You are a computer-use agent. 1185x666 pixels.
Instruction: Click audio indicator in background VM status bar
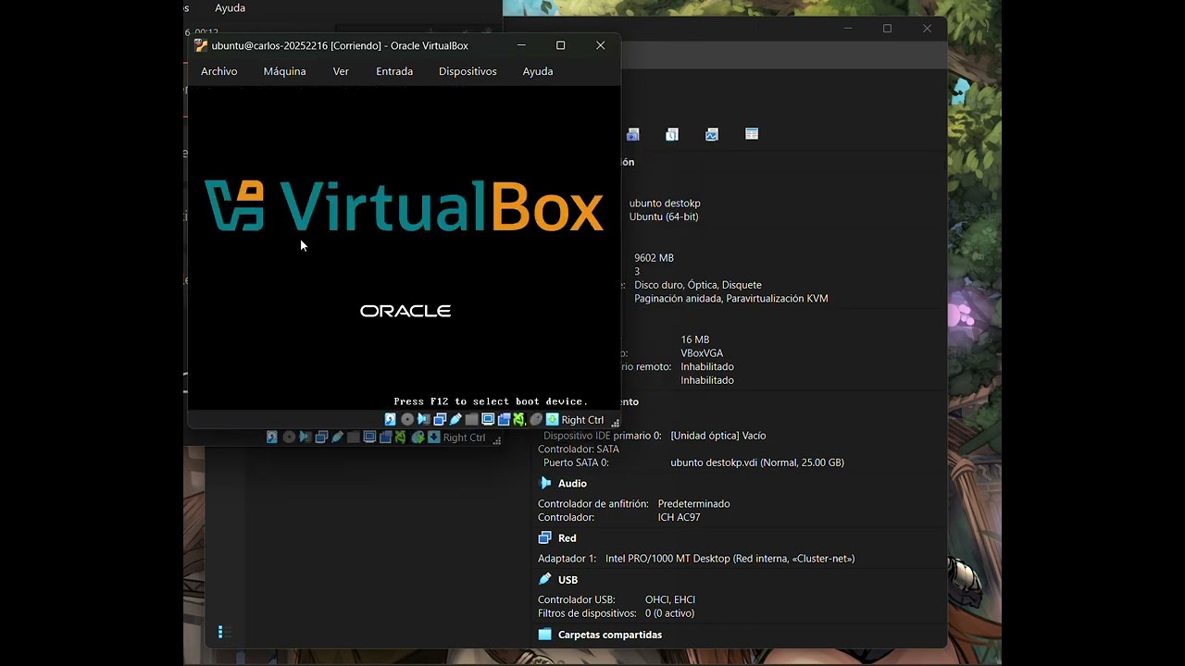(x=305, y=438)
